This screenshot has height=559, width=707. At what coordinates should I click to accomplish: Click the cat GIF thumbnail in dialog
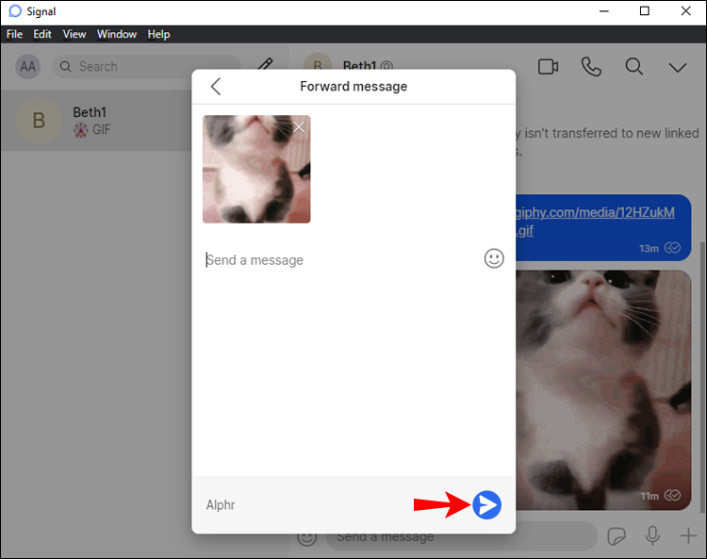coord(256,169)
